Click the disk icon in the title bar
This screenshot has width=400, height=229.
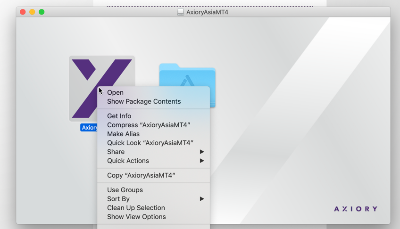click(181, 12)
